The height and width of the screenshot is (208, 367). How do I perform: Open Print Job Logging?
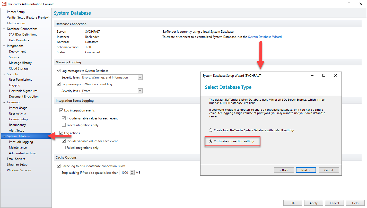click(x=21, y=142)
